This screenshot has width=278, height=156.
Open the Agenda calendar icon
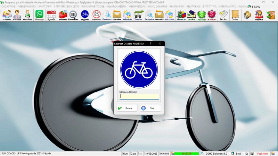coord(51,15)
